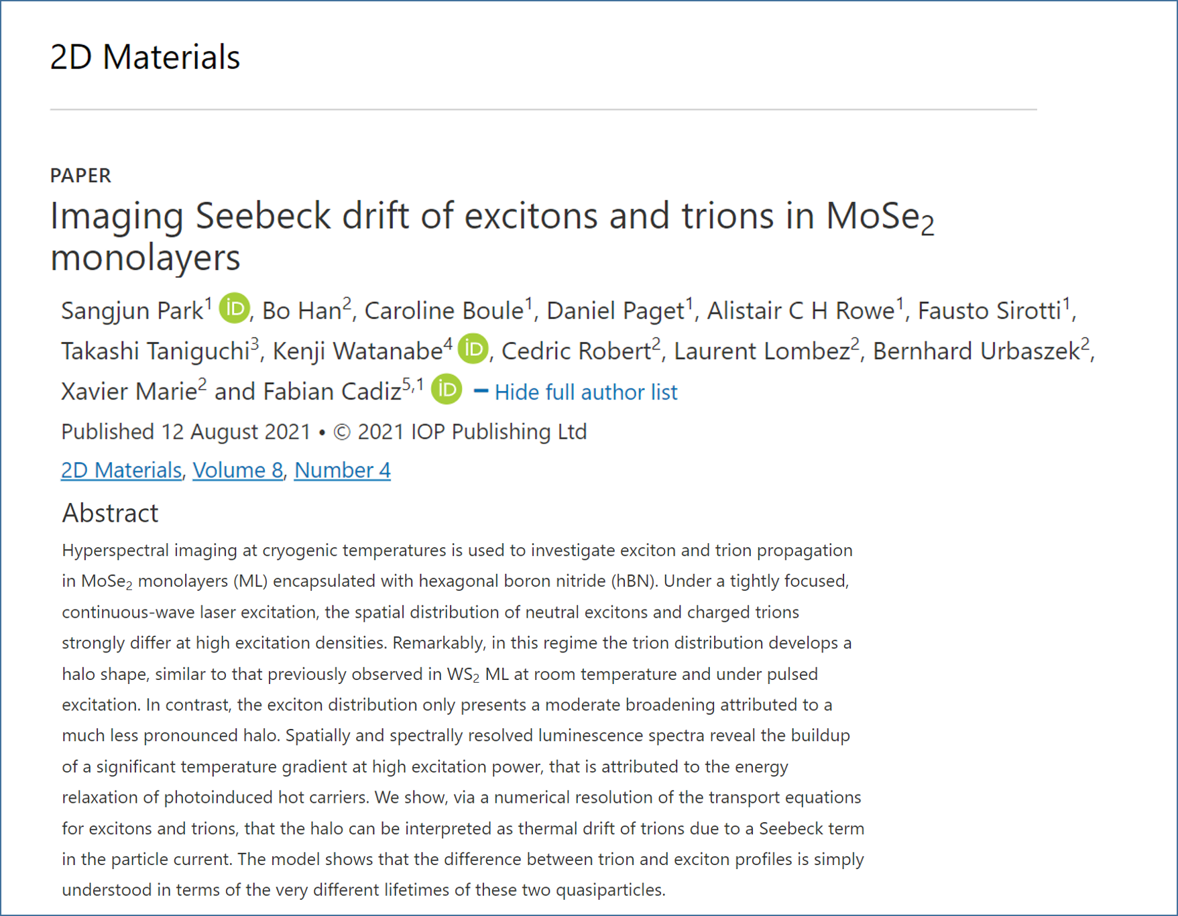Select author name Alistair C H Rowe
The width and height of the screenshot is (1178, 916).
click(801, 310)
